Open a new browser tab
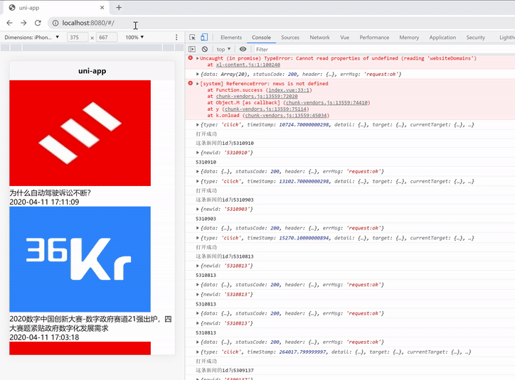Viewport: 515px width, 380px height. click(x=119, y=8)
